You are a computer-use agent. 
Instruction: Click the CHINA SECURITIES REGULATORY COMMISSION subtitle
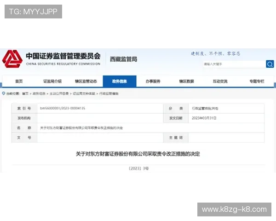(63, 64)
